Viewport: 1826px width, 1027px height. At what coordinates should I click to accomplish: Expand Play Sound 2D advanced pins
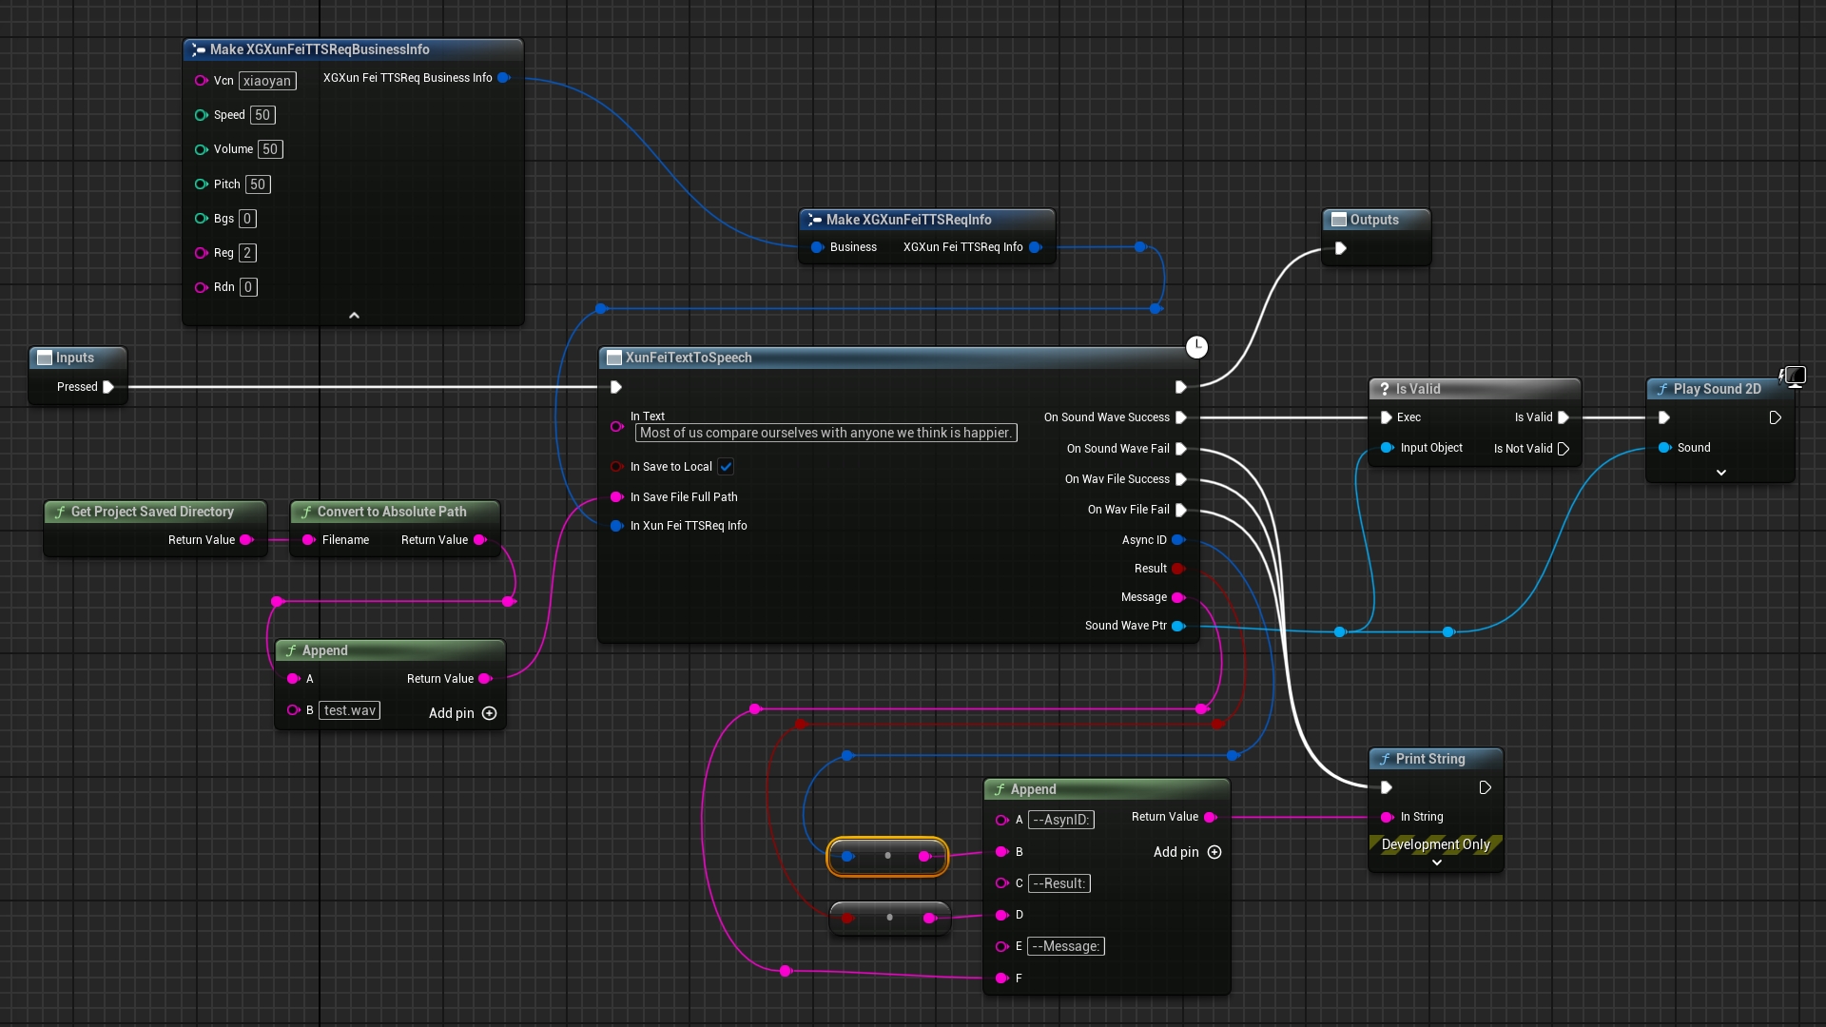pos(1720,473)
